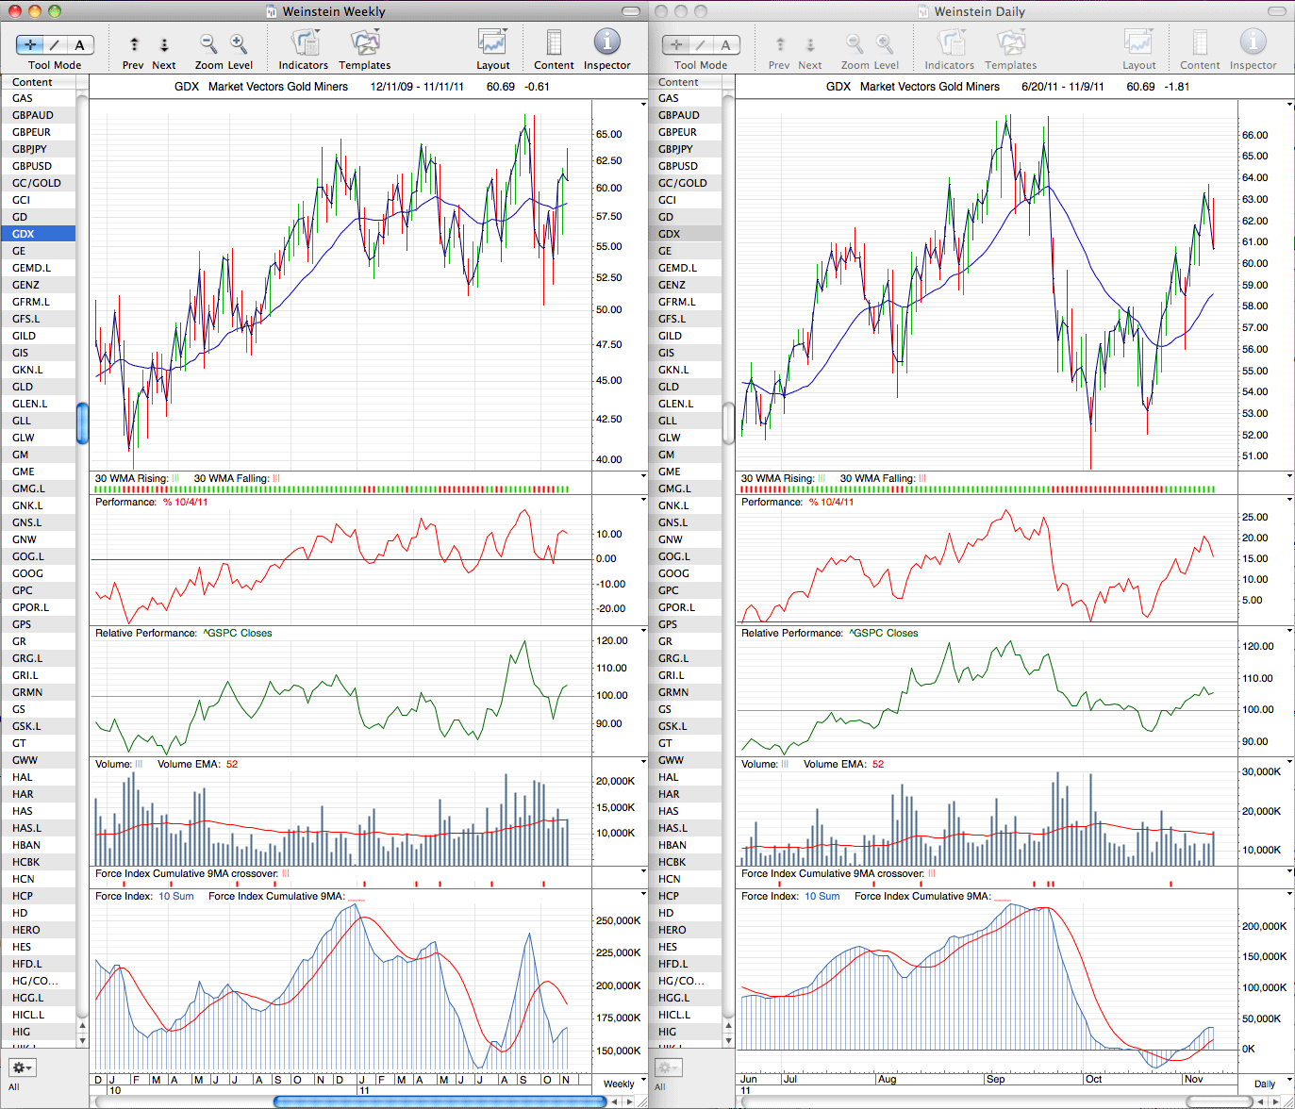The height and width of the screenshot is (1109, 1295).
Task: Click the Daily period selector label
Action: click(x=1264, y=1084)
